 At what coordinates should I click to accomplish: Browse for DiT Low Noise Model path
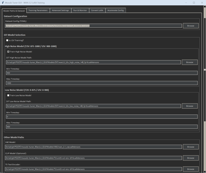click(x=190, y=106)
